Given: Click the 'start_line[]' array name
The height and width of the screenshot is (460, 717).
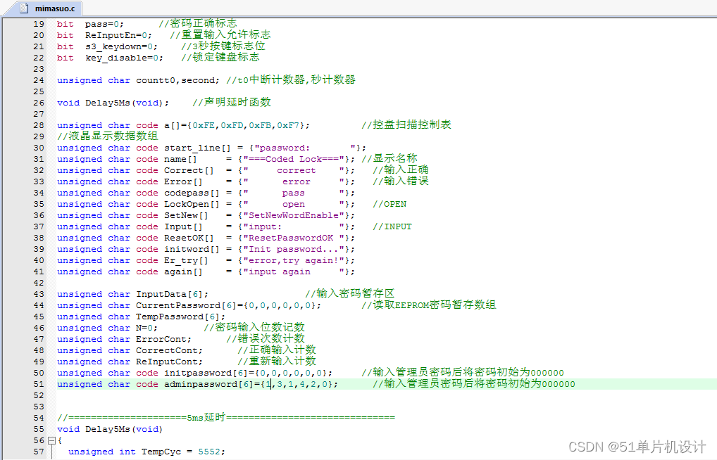Looking at the screenshot, I should click(x=197, y=148).
